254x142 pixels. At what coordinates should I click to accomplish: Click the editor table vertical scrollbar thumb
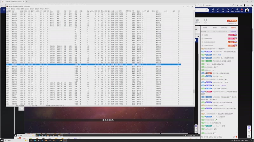click(194, 91)
